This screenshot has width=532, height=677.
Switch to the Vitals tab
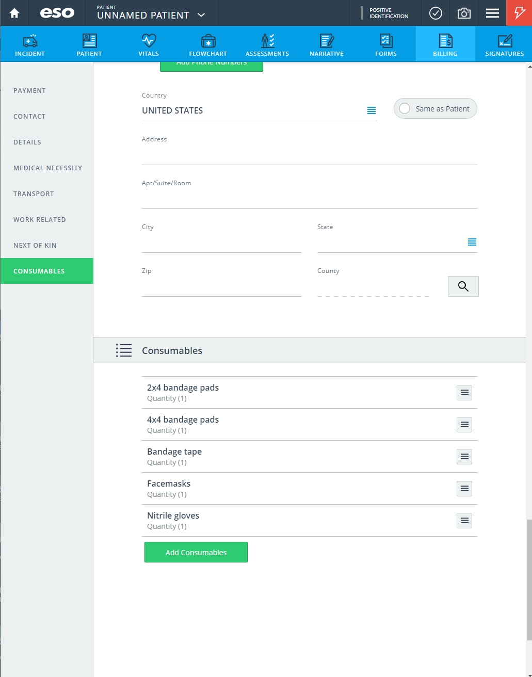[149, 44]
